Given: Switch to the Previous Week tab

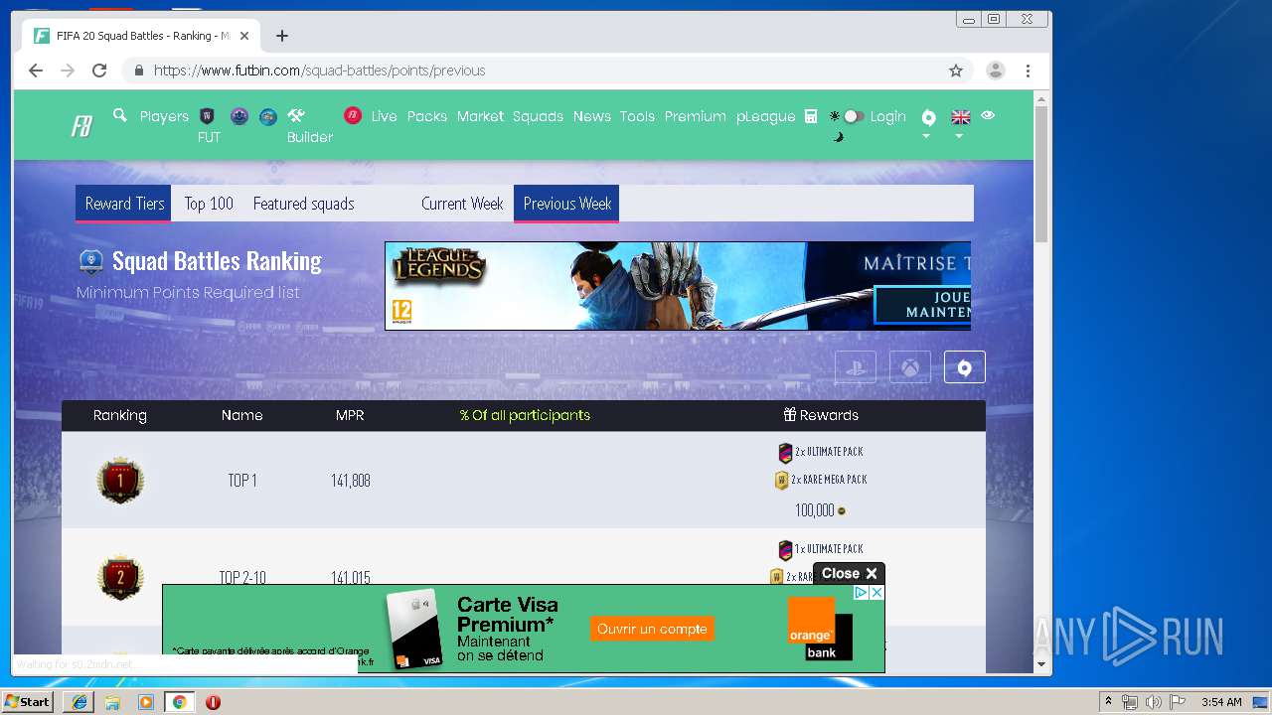Looking at the screenshot, I should point(566,203).
